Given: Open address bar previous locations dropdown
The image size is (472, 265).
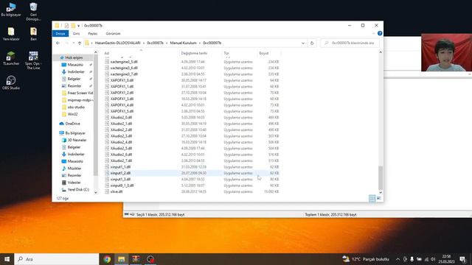Looking at the screenshot, I should (x=303, y=43).
